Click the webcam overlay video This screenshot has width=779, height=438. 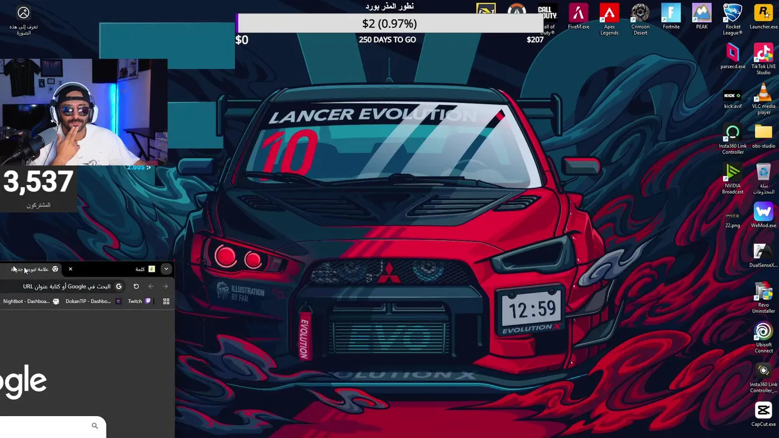[83, 112]
